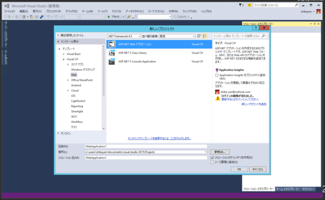Click the template tree scrollbar down arrow
Viewport: 325px width, 200px height.
point(103,129)
